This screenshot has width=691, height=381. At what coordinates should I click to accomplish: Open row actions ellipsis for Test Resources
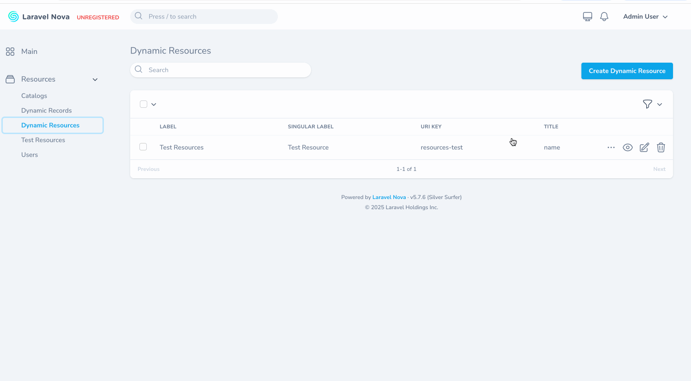[x=611, y=147]
